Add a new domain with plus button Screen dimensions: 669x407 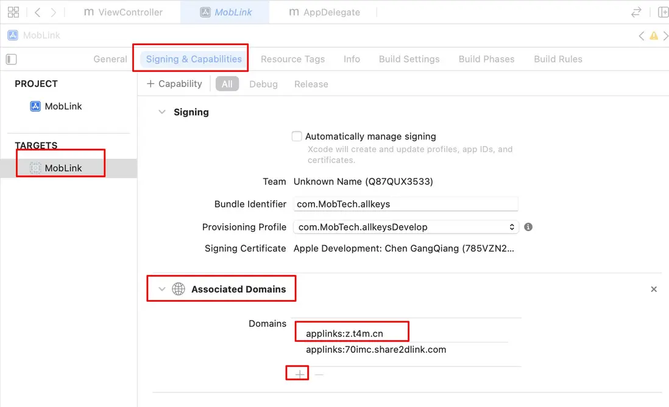(300, 374)
